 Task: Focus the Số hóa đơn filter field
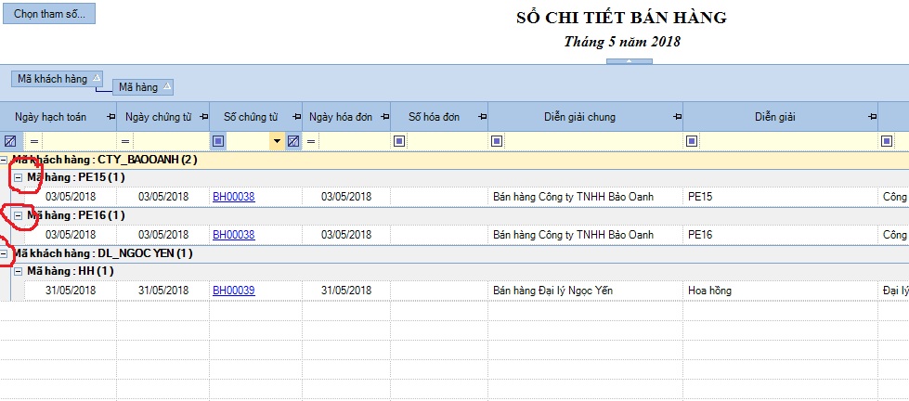point(447,141)
